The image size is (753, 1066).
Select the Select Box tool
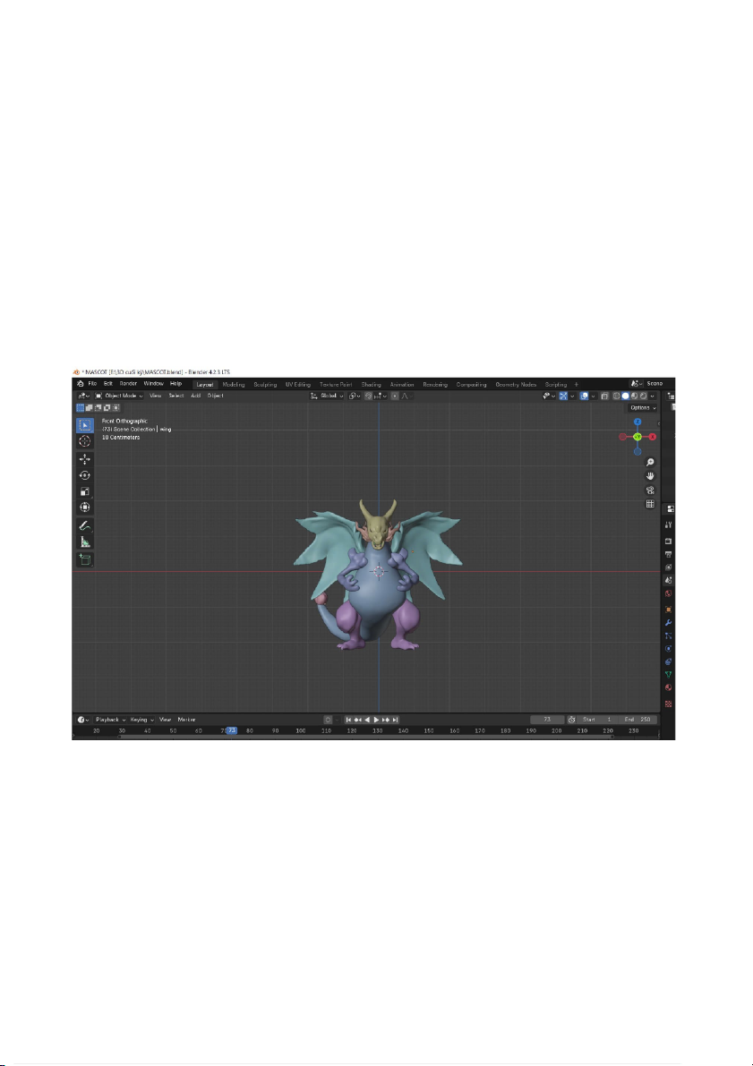point(85,425)
